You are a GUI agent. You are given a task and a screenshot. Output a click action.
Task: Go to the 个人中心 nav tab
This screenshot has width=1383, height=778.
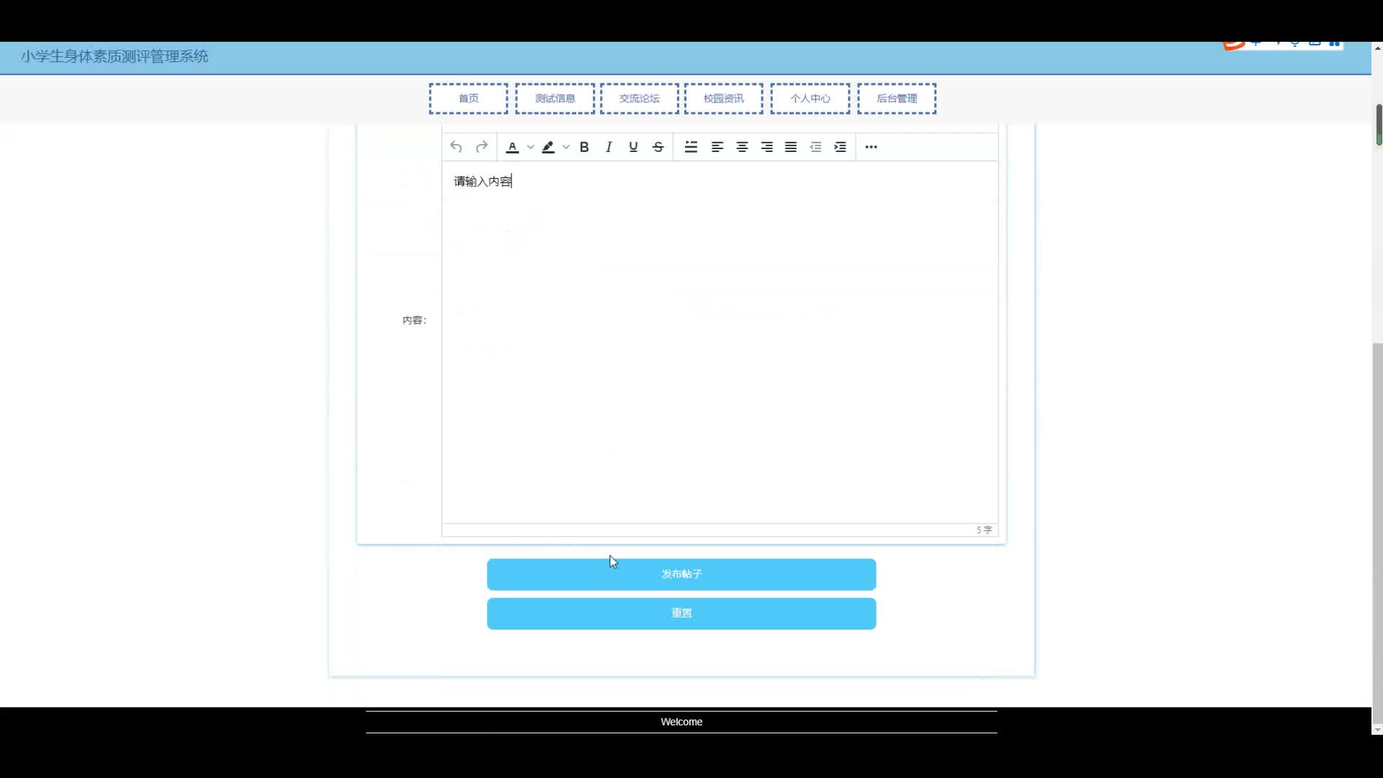pyautogui.click(x=810, y=99)
